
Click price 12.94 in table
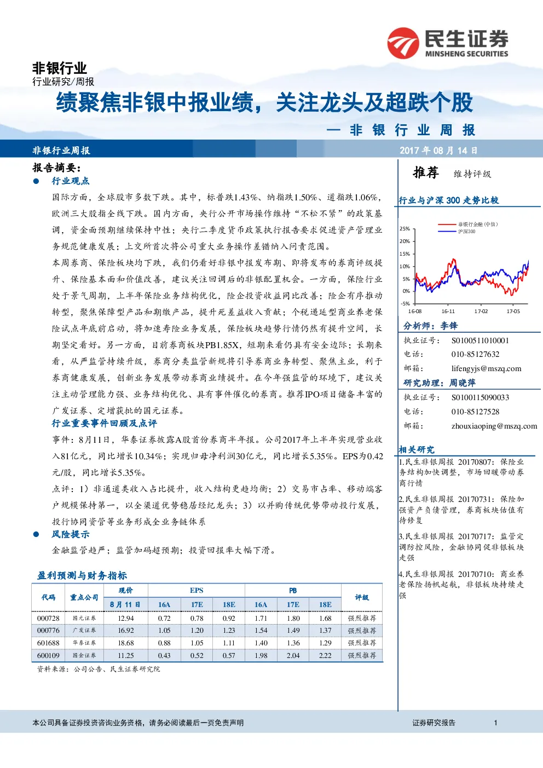126,618
